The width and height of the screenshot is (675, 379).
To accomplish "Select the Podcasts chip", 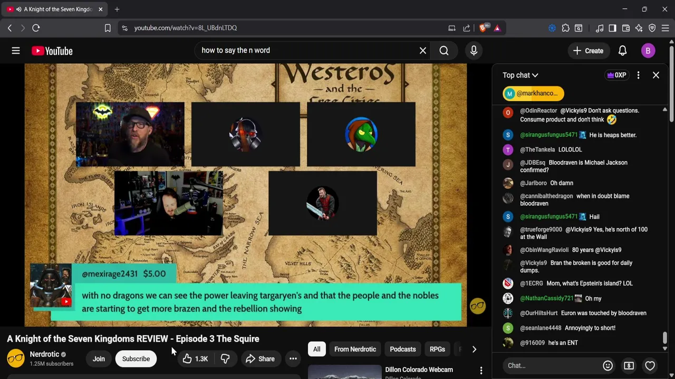I will pyautogui.click(x=403, y=349).
